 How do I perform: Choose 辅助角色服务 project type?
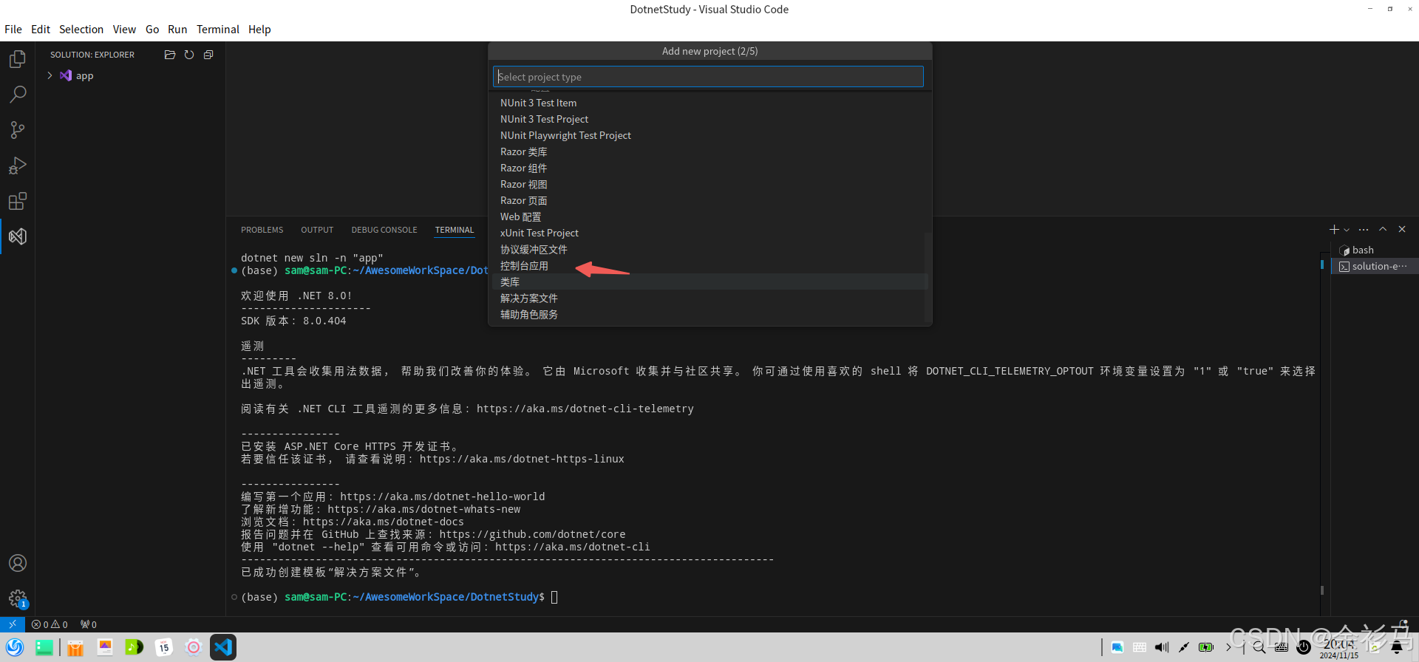pos(708,314)
